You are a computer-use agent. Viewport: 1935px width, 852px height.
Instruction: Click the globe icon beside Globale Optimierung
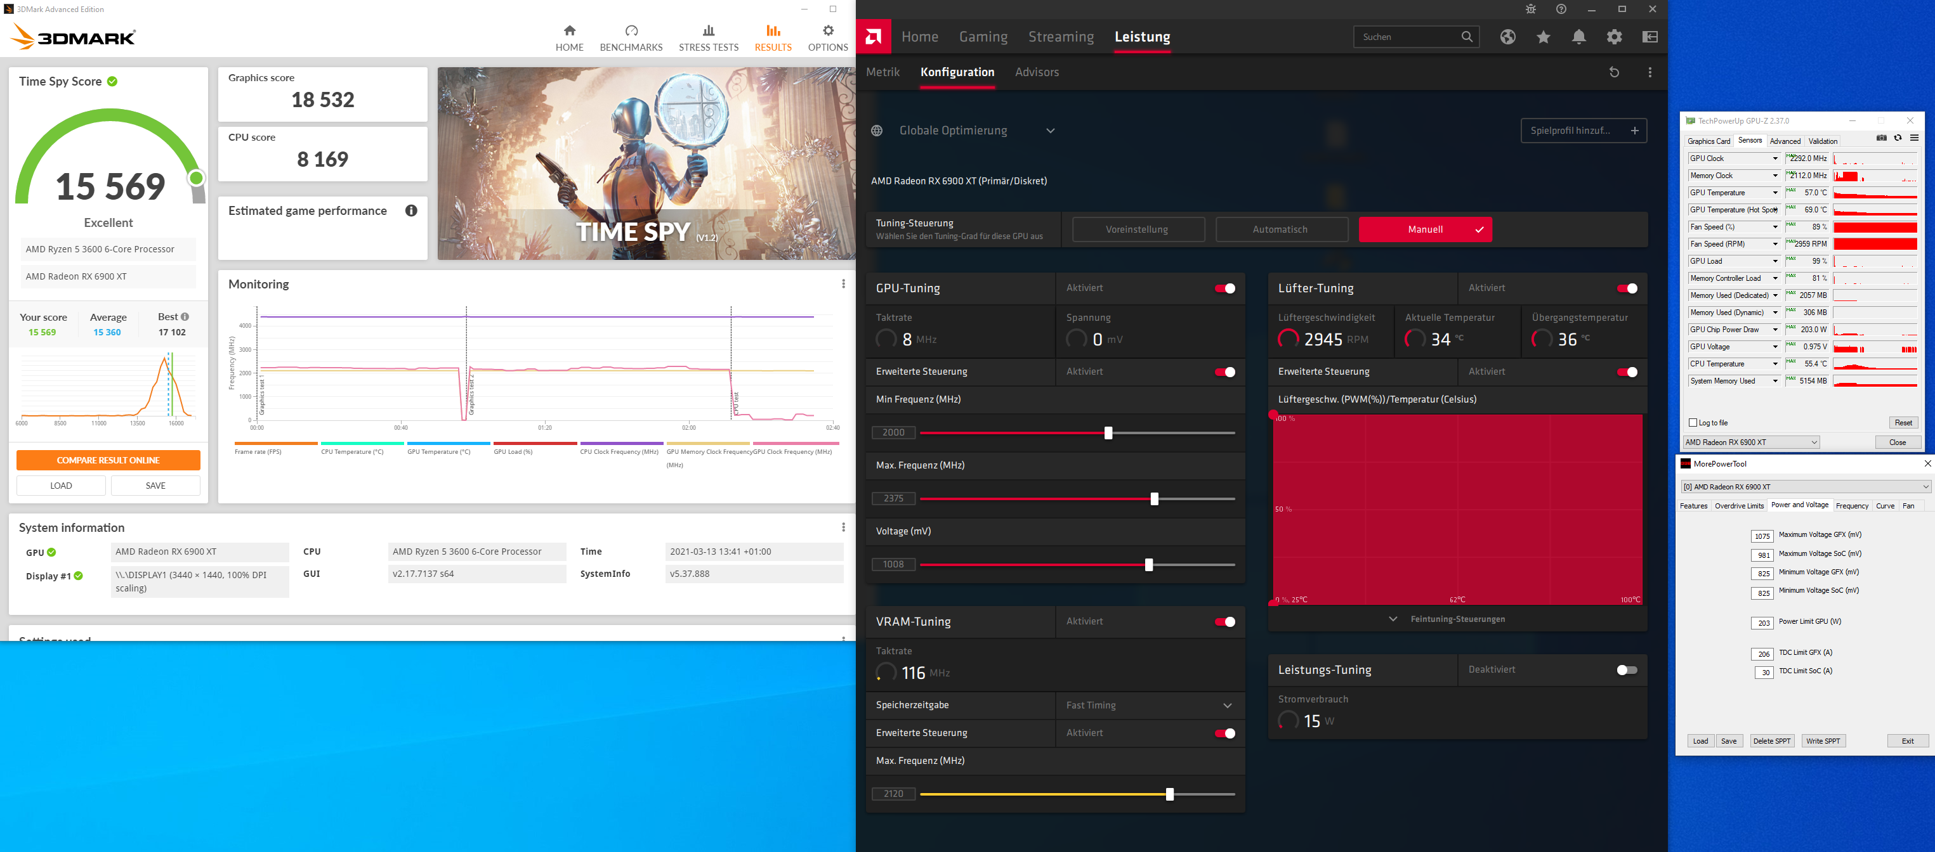tap(877, 131)
